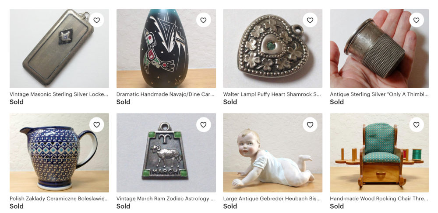Open Vintage March Ram Zodiac Astrology title
Viewport: 438px width, 213px height.
[x=166, y=199]
